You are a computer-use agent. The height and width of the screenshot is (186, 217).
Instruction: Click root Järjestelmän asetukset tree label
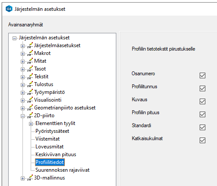(x=44, y=38)
